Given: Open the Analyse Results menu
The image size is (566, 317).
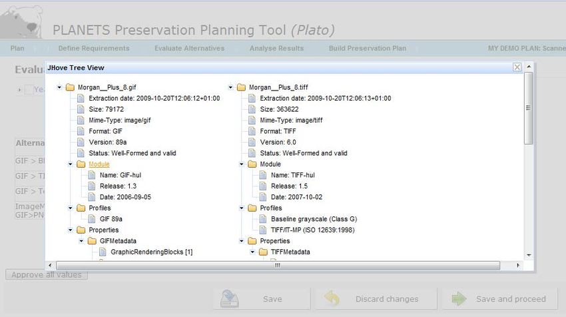Looking at the screenshot, I should [x=276, y=49].
